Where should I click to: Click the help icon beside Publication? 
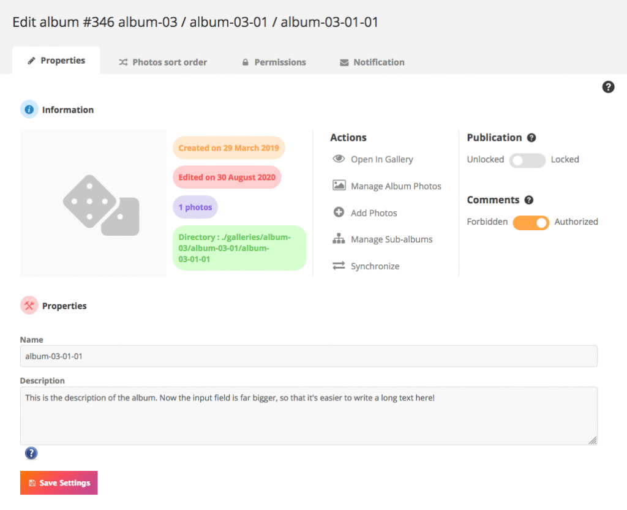(x=531, y=138)
